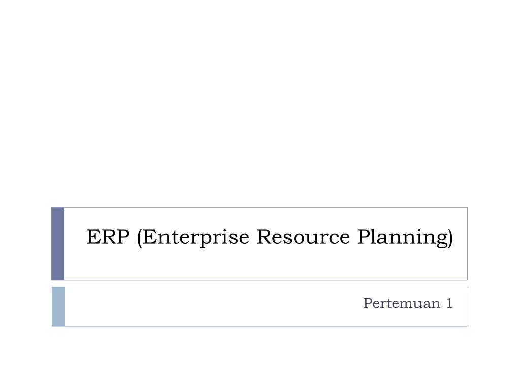Click the light blue accent bar beside subtitle

(x=58, y=307)
